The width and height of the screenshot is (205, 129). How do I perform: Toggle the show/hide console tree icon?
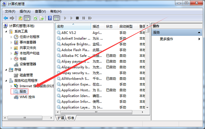(27, 18)
